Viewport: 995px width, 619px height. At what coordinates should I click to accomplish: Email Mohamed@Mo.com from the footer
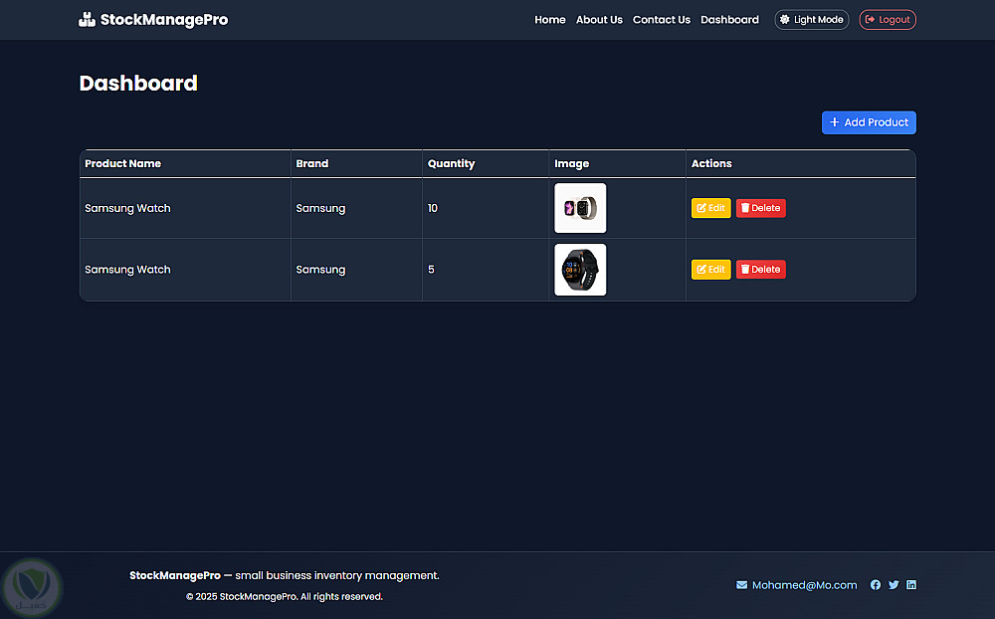[804, 585]
